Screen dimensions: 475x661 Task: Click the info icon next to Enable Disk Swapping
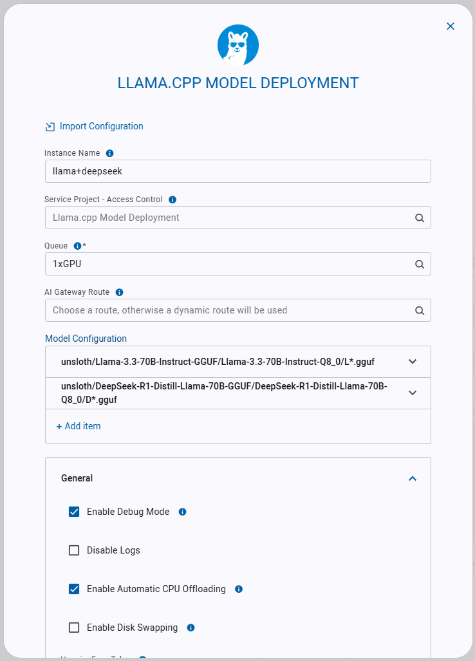[x=191, y=628]
